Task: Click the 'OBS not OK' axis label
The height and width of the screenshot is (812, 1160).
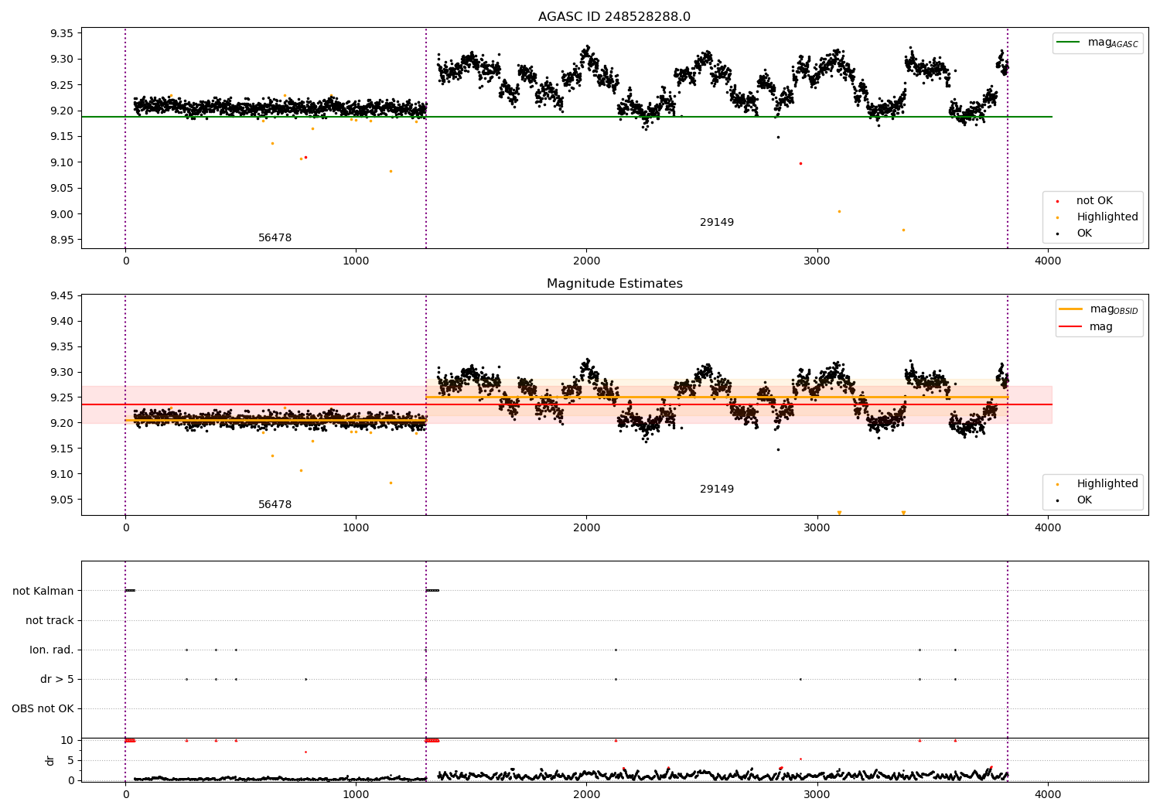Action: [x=43, y=708]
